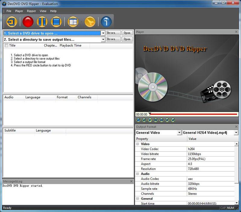Collapse the Video property group
This screenshot has width=241, height=212.
tap(138, 144)
